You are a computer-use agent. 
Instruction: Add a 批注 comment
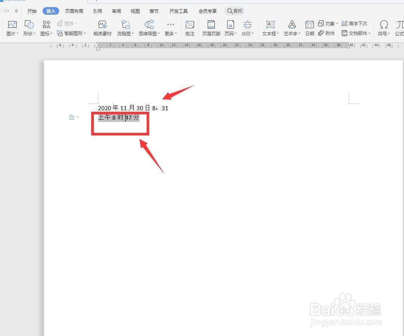tap(190, 28)
